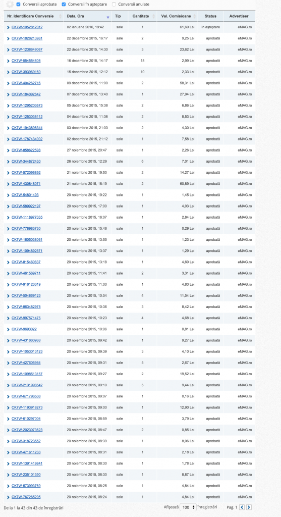Click the chevron icon beside CK7W-344872430
281x517 pixels.
(x=8, y=161)
